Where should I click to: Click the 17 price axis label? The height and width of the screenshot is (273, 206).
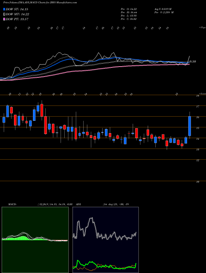(x=197, y=107)
